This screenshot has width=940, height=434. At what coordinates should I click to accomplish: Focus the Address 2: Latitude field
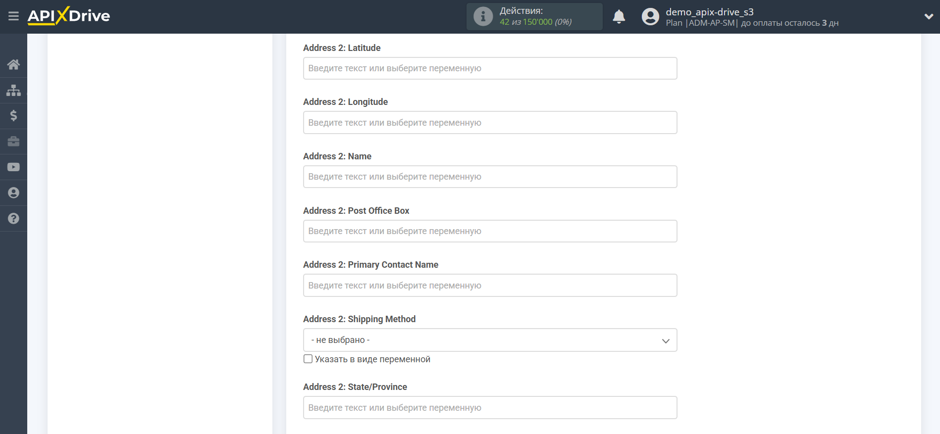[x=490, y=68]
